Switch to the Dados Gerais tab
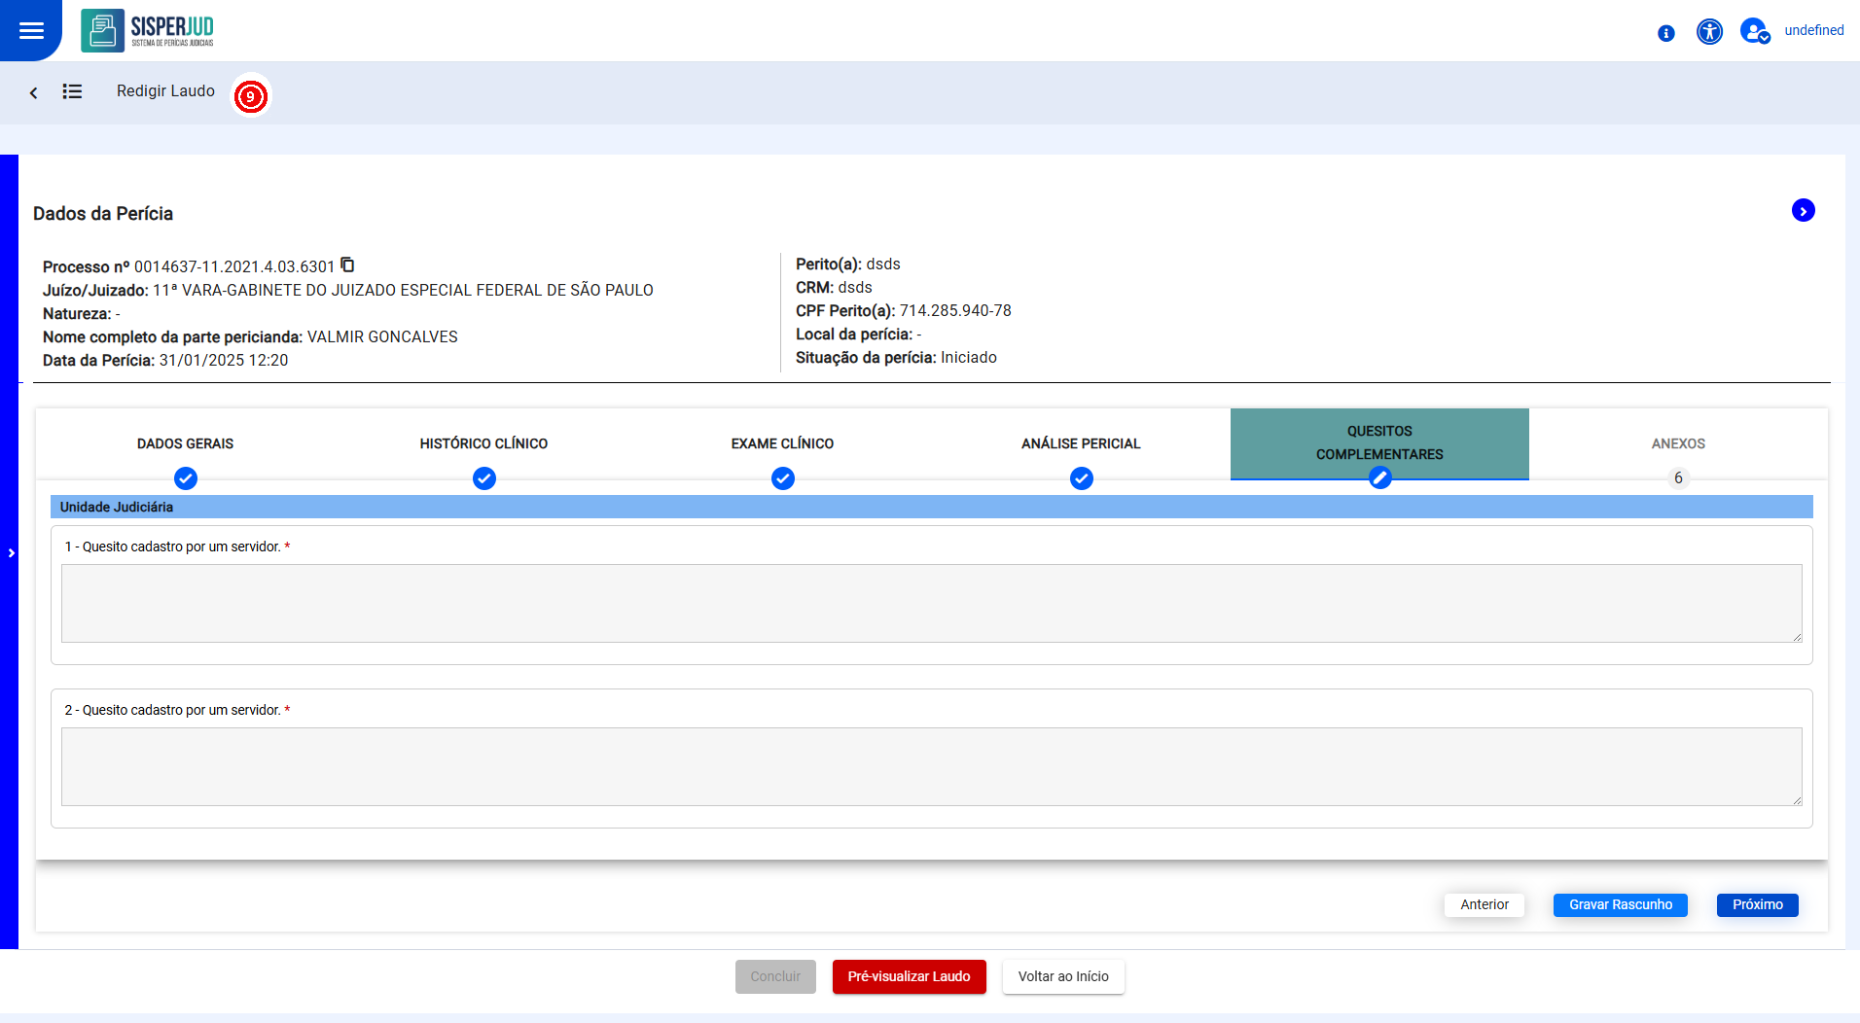 tap(185, 443)
